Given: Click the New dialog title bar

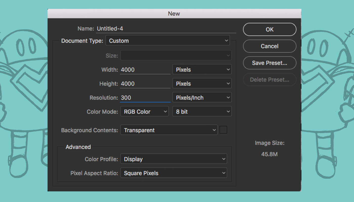Looking at the screenshot, I should (174, 14).
